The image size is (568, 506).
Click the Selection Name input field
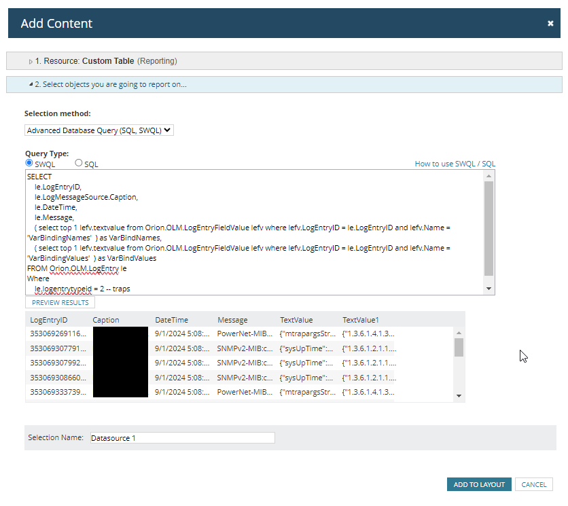tap(183, 438)
